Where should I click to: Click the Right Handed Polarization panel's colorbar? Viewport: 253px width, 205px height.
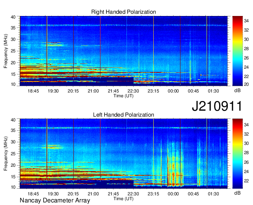click(x=237, y=51)
